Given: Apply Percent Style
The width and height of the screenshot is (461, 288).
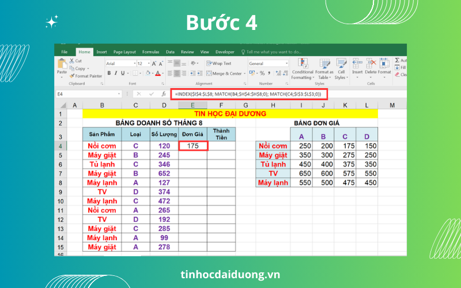Looking at the screenshot, I should click(262, 73).
